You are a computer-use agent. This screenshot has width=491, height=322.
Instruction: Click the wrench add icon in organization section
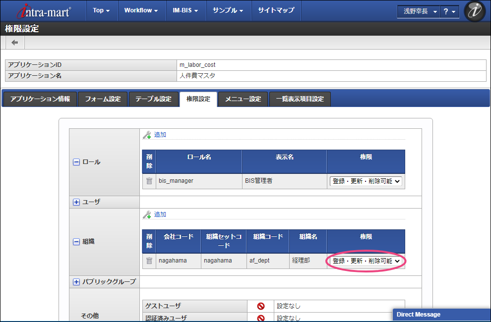pos(147,215)
